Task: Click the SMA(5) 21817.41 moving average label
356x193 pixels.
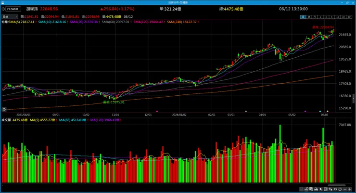Action: tap(21, 22)
